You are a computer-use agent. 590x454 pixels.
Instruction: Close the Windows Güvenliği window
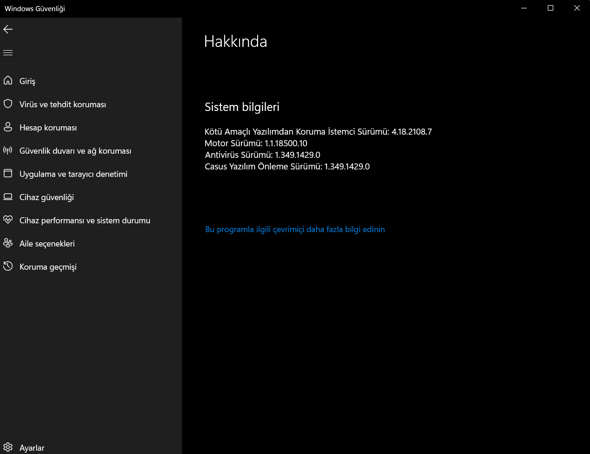pyautogui.click(x=577, y=8)
